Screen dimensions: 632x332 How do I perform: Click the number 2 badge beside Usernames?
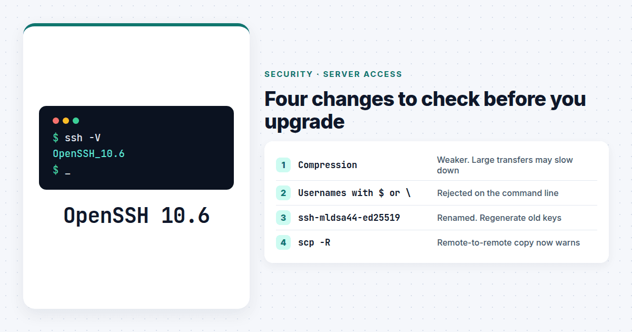tap(283, 193)
